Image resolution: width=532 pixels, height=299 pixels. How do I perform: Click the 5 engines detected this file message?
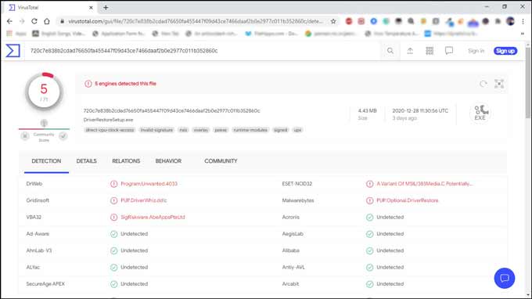pos(125,84)
